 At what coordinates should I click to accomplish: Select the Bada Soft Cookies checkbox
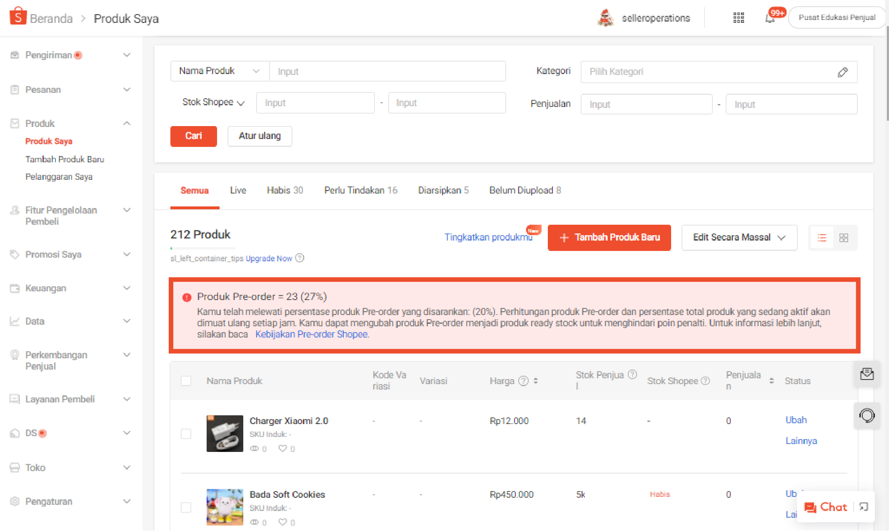186,507
